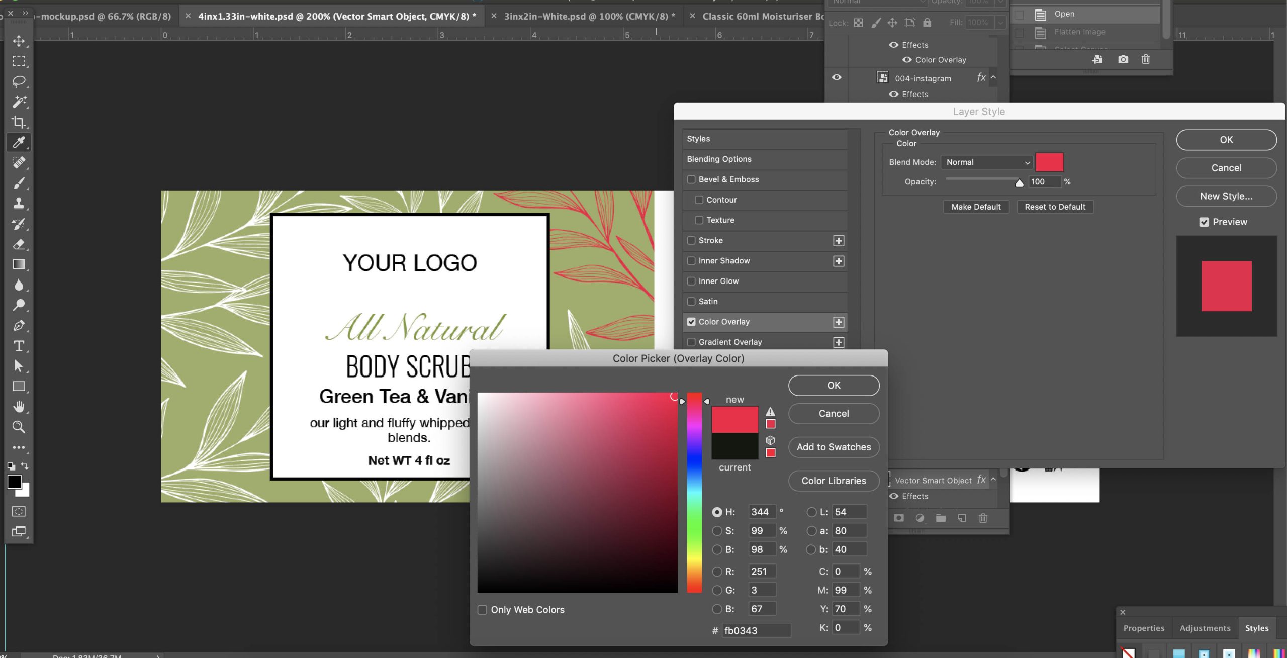The image size is (1287, 658).
Task: Click the Hand tool
Action: point(19,407)
